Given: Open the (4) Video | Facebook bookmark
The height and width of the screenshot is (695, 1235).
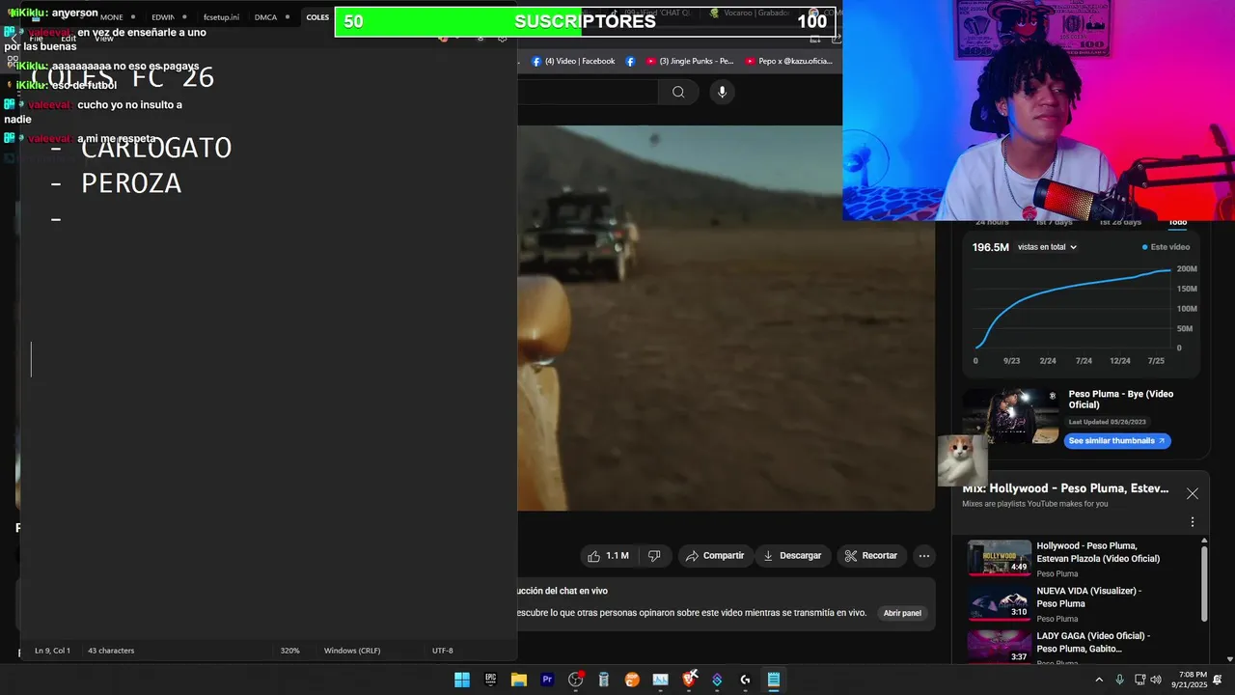Looking at the screenshot, I should click(x=573, y=61).
